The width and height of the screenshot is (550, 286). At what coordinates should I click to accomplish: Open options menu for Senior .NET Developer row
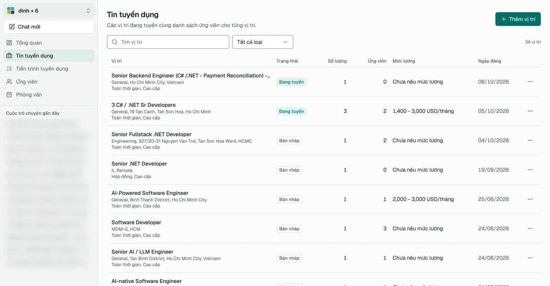point(530,170)
